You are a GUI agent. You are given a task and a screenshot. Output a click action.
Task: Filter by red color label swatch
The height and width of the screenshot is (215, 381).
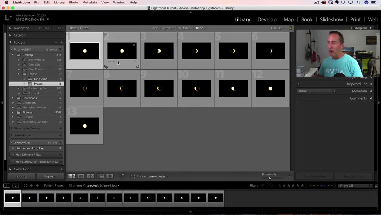click(x=310, y=186)
